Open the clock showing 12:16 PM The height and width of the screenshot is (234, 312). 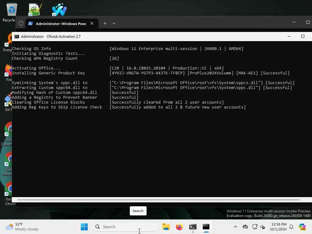click(x=278, y=227)
